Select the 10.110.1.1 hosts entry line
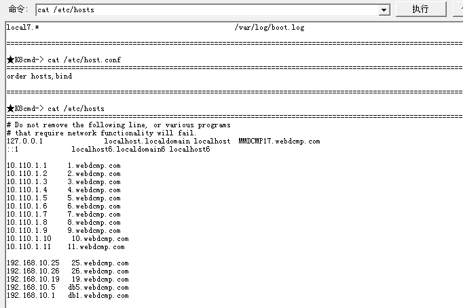Screen dimensions: 463x308 (64, 165)
